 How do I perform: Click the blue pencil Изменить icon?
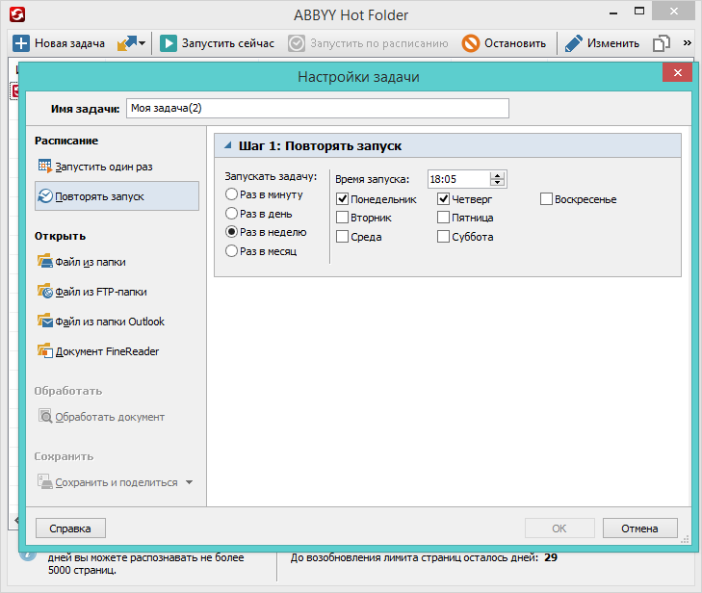(574, 43)
